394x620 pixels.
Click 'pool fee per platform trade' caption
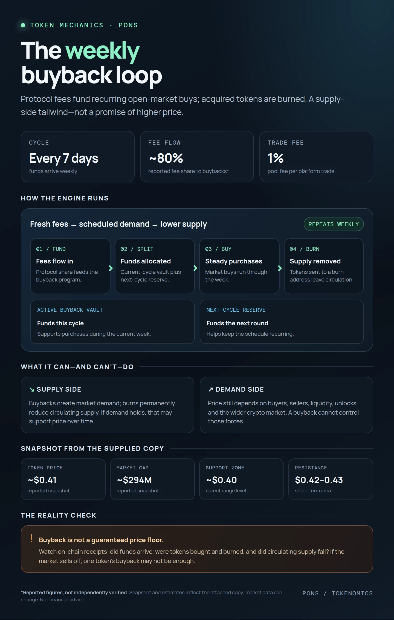301,171
